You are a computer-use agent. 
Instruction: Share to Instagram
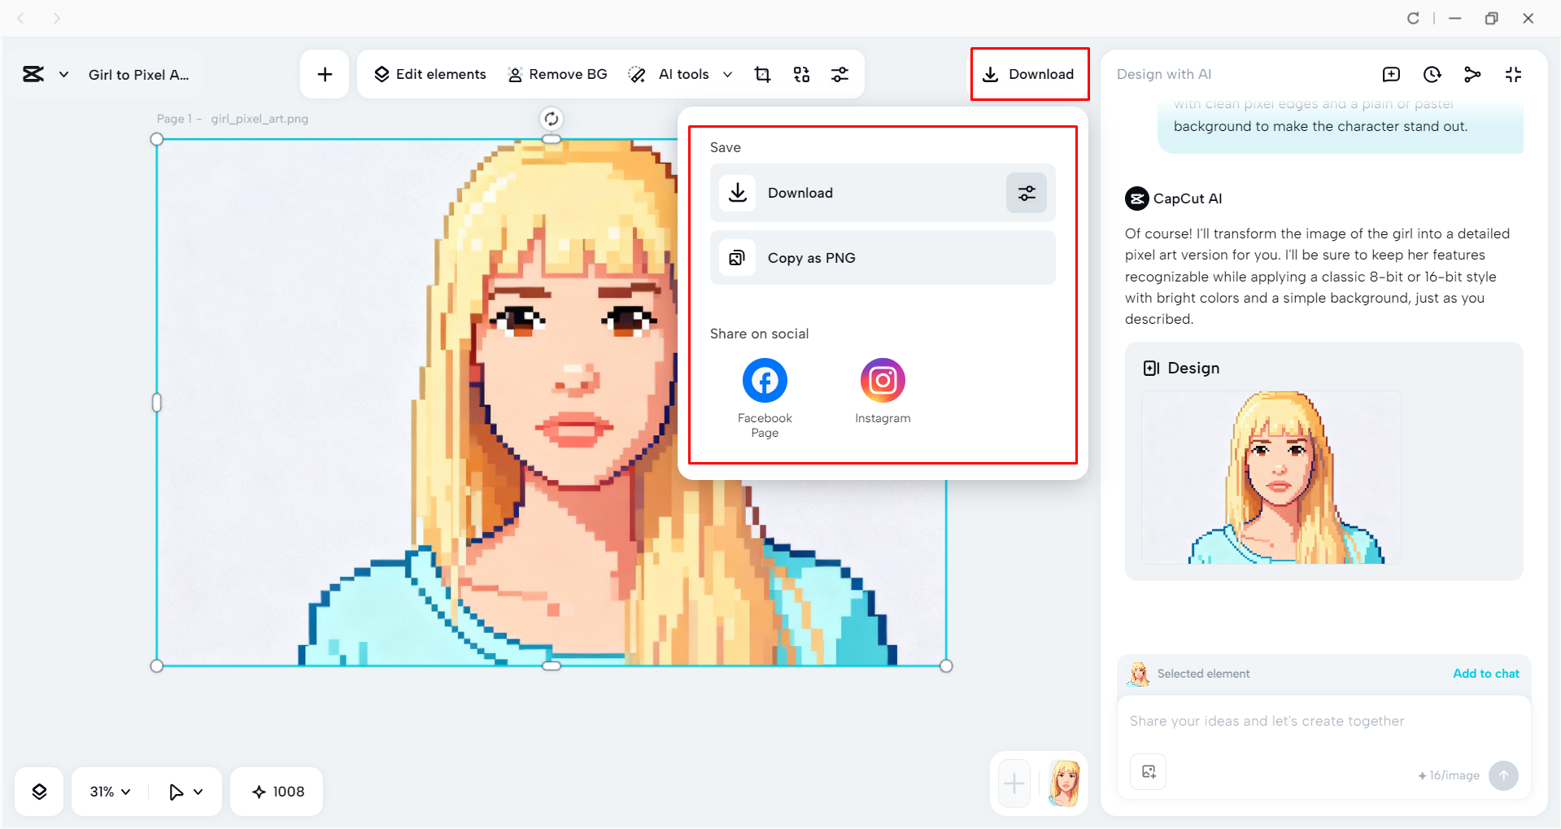[882, 379]
